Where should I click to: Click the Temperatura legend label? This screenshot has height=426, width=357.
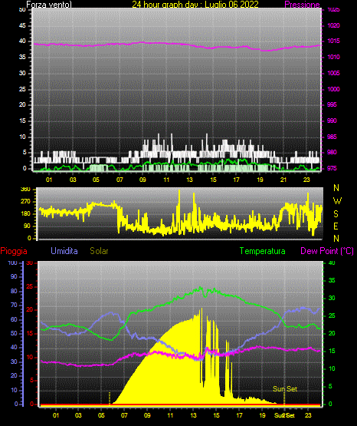point(263,251)
